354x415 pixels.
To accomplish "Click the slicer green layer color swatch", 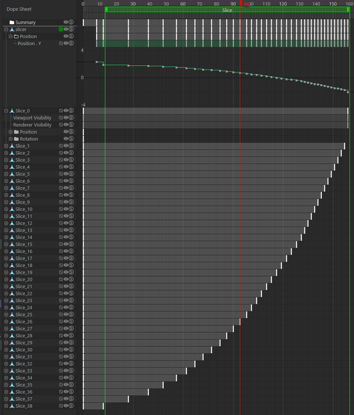I will point(61,29).
